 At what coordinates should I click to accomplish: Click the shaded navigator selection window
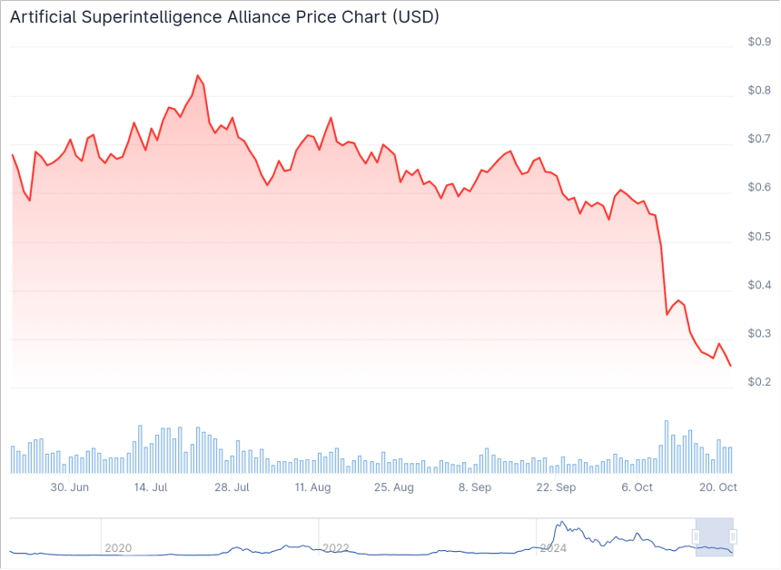(x=714, y=536)
